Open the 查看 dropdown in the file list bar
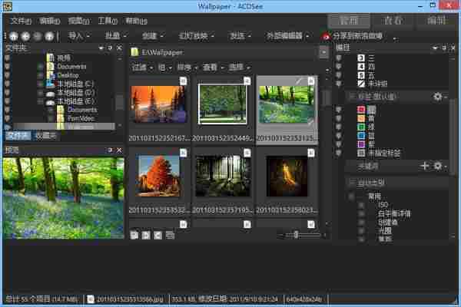461x307 pixels. 213,68
